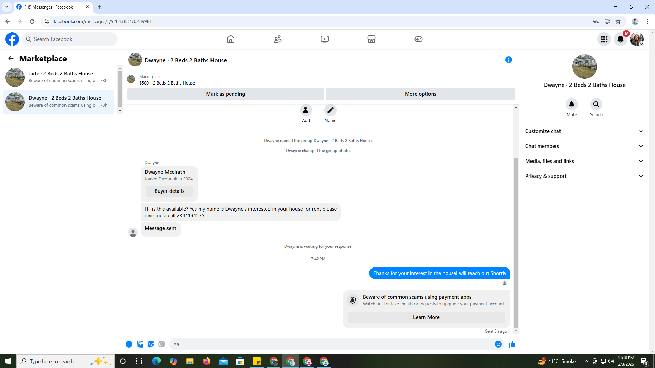Send a thumbs-up like
The image size is (655, 368).
click(512, 344)
